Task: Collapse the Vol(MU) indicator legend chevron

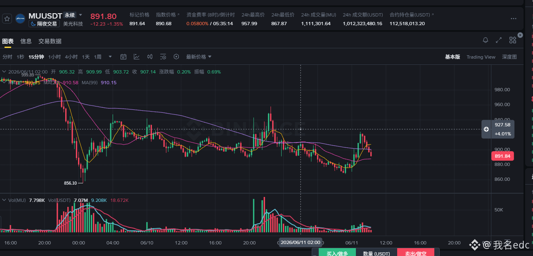Action: pos(5,200)
